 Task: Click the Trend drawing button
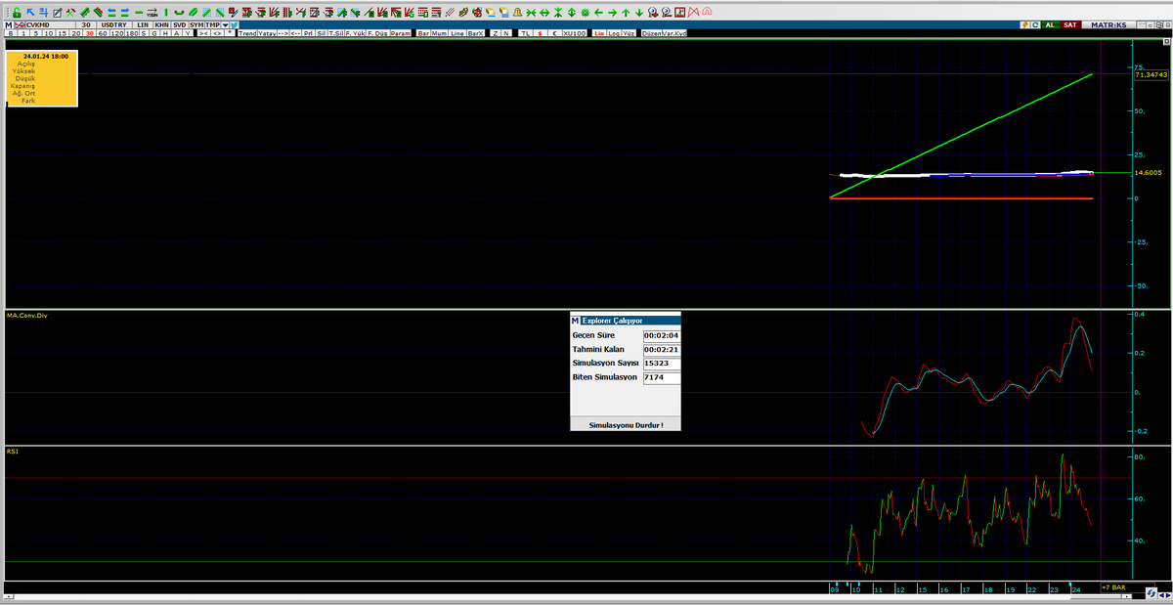click(247, 33)
